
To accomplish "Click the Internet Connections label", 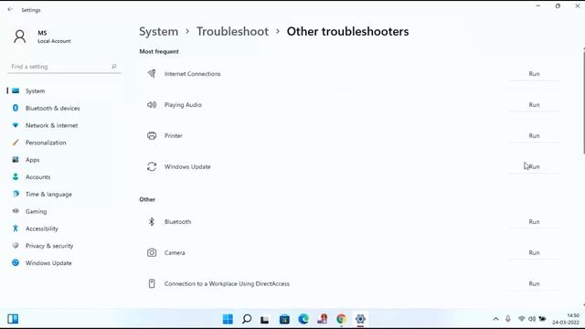I will (x=193, y=74).
